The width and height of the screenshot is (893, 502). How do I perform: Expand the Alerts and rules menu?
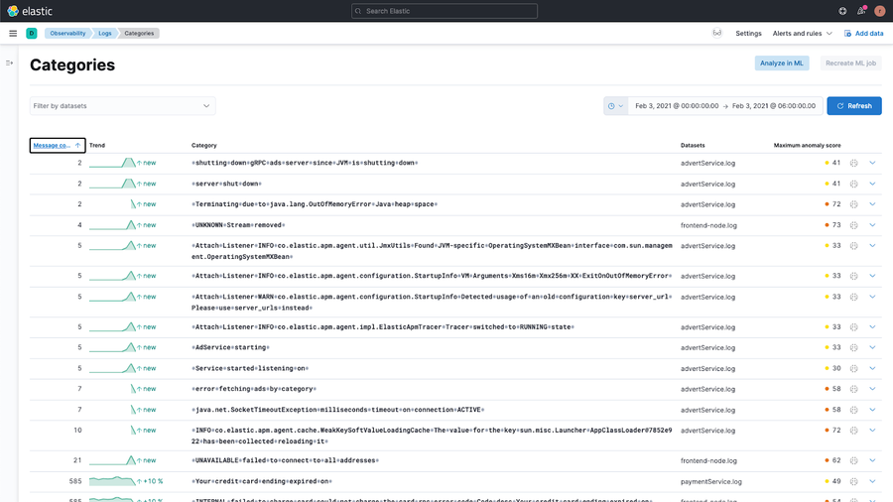802,33
